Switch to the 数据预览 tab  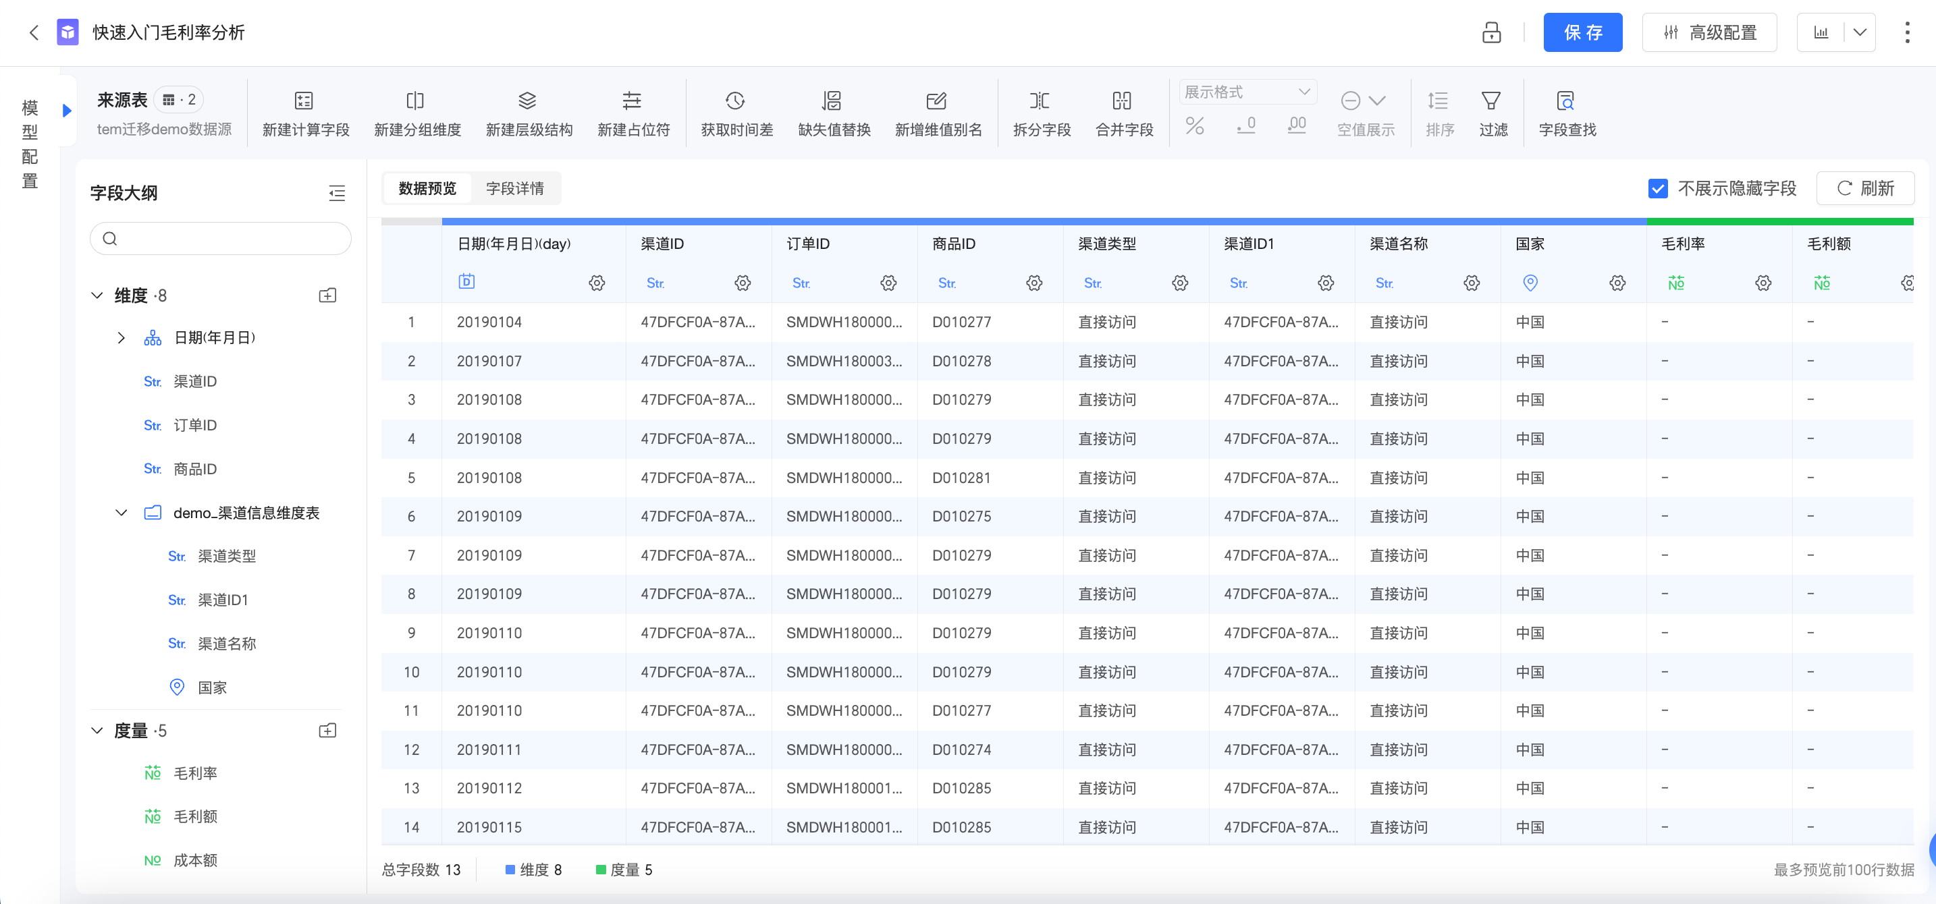[427, 188]
